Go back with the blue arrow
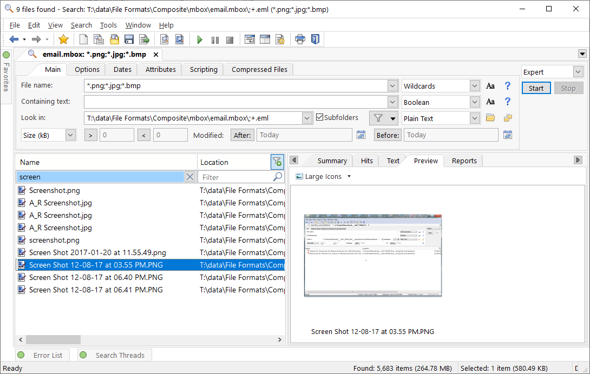590x374 pixels. (x=14, y=39)
